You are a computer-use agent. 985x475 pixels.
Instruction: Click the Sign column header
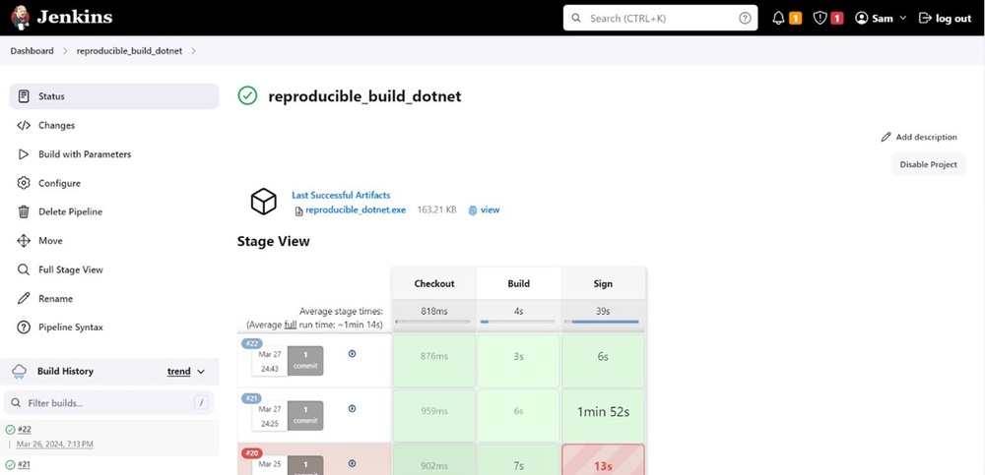click(x=603, y=283)
